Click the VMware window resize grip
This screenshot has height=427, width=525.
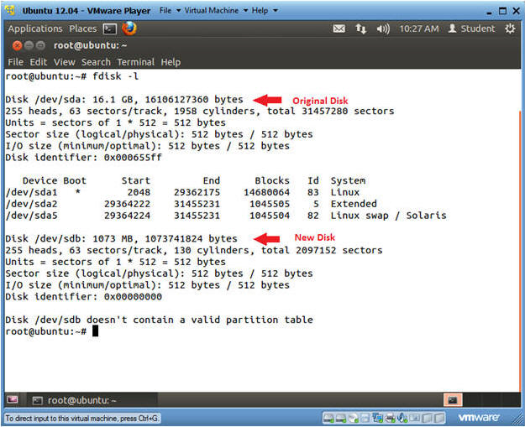(516, 419)
